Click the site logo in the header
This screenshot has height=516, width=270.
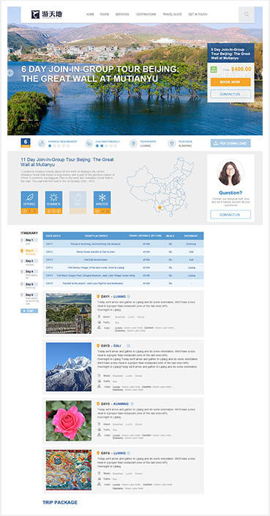click(47, 15)
